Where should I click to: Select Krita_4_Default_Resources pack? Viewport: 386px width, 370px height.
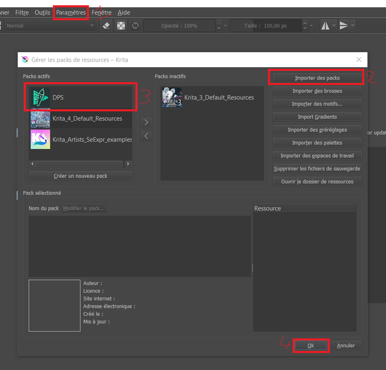81,119
